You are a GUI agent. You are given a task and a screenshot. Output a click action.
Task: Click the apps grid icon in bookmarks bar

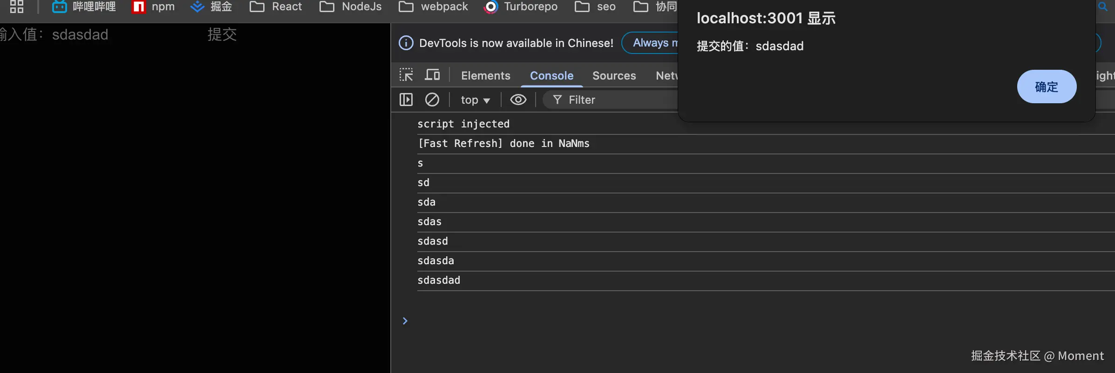(17, 7)
